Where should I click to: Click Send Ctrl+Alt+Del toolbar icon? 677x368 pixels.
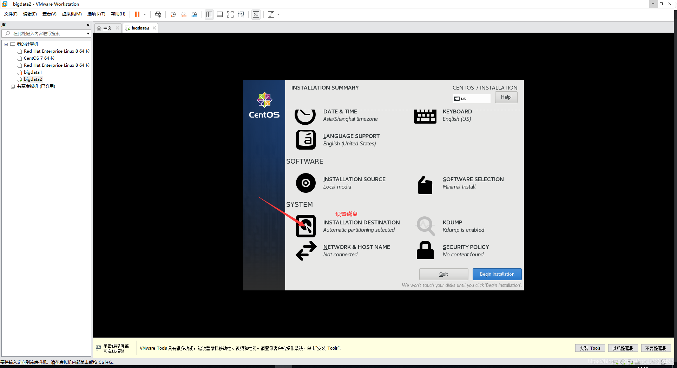pyautogui.click(x=158, y=14)
